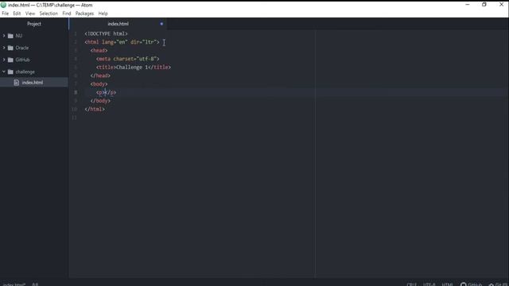The width and height of the screenshot is (509, 286).
Task: Open the Selection menu
Action: [x=49, y=14]
